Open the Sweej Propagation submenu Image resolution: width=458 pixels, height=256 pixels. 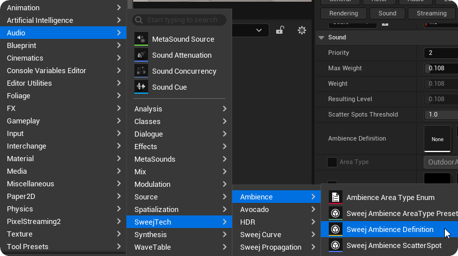(276, 247)
